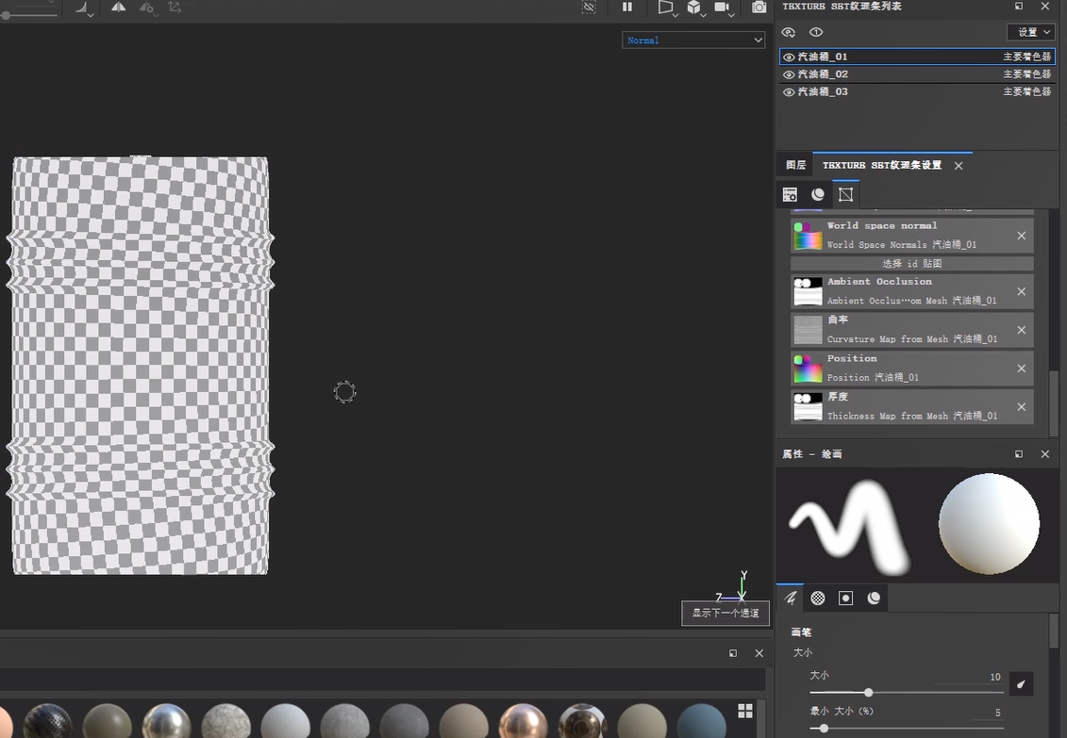Hide the 汽油桶_01 texture set
Screen dimensions: 1067x738
[789, 57]
